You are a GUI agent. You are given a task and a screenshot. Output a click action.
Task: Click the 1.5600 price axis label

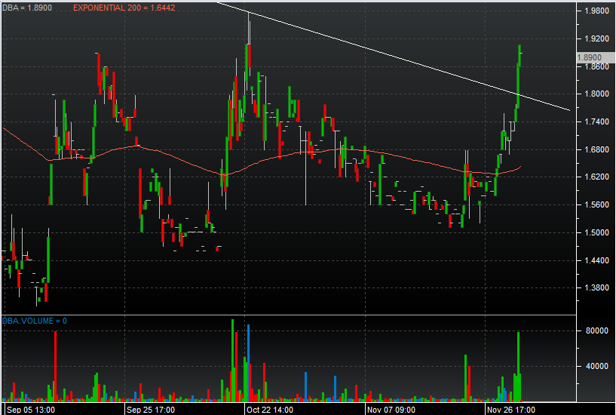tap(596, 204)
